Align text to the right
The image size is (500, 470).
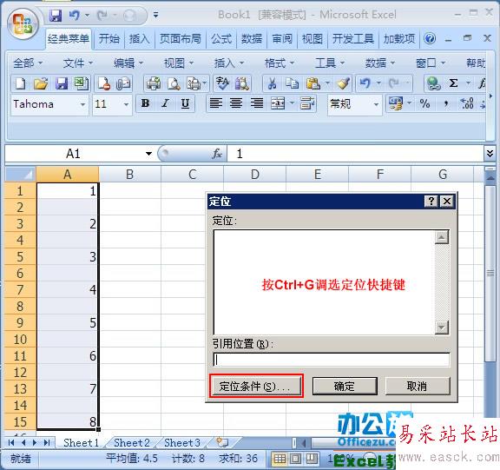257,103
